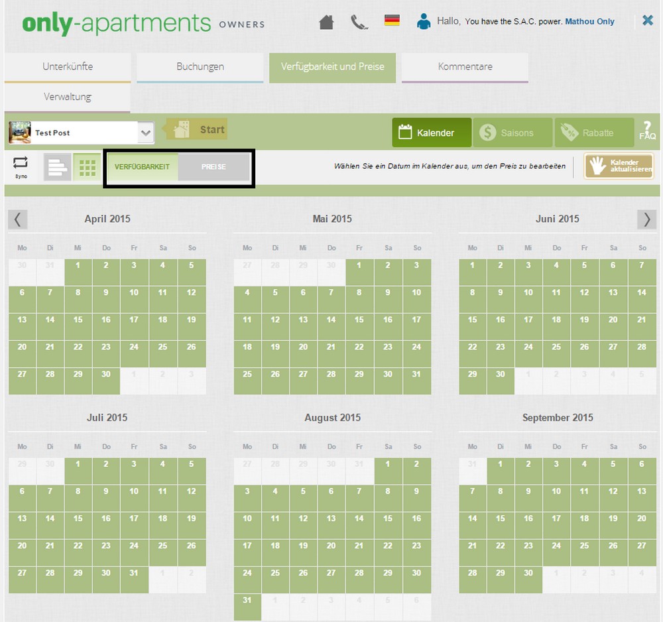Open the Test Post apartment dropdown
Screen dimensions: 663x622
[147, 133]
